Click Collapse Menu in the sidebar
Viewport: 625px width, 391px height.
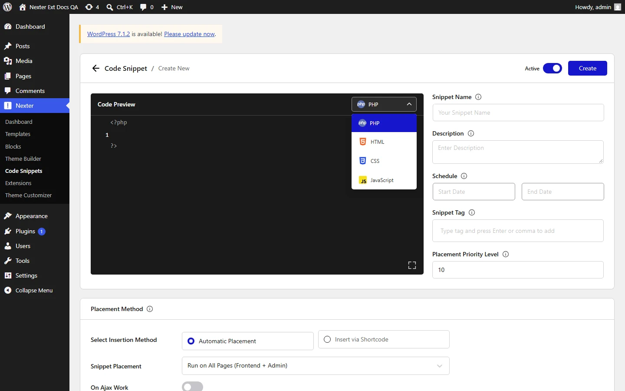point(35,290)
